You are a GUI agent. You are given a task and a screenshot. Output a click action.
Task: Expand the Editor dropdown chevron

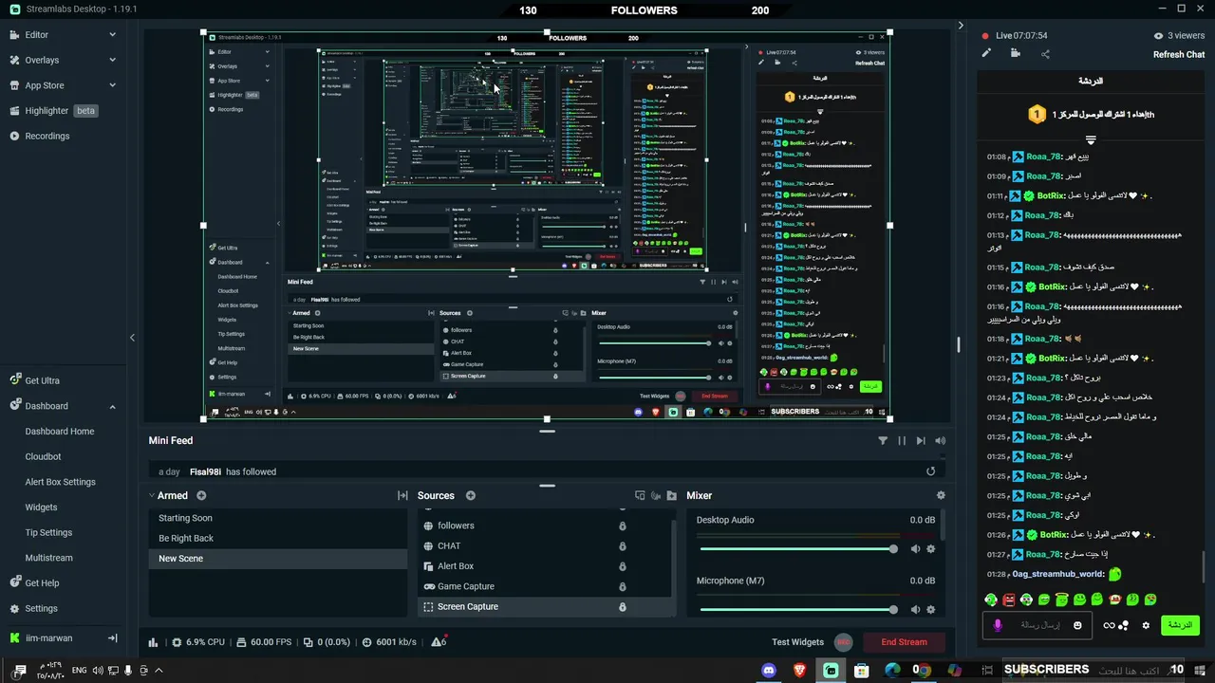click(112, 34)
